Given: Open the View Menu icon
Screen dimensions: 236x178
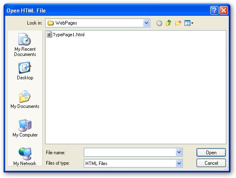Looking at the screenshot, I should point(188,23).
